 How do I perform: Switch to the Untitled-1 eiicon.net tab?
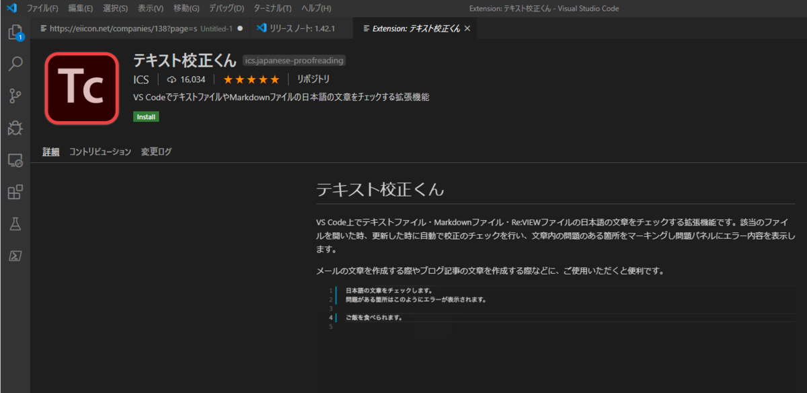141,28
